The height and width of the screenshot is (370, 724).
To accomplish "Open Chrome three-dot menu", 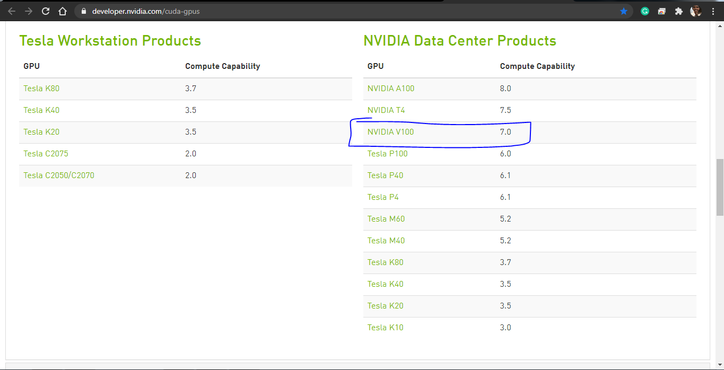I will (x=713, y=11).
